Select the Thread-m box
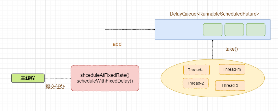Image resolution: width=278 pixels, height=111 pixels. 232,69
